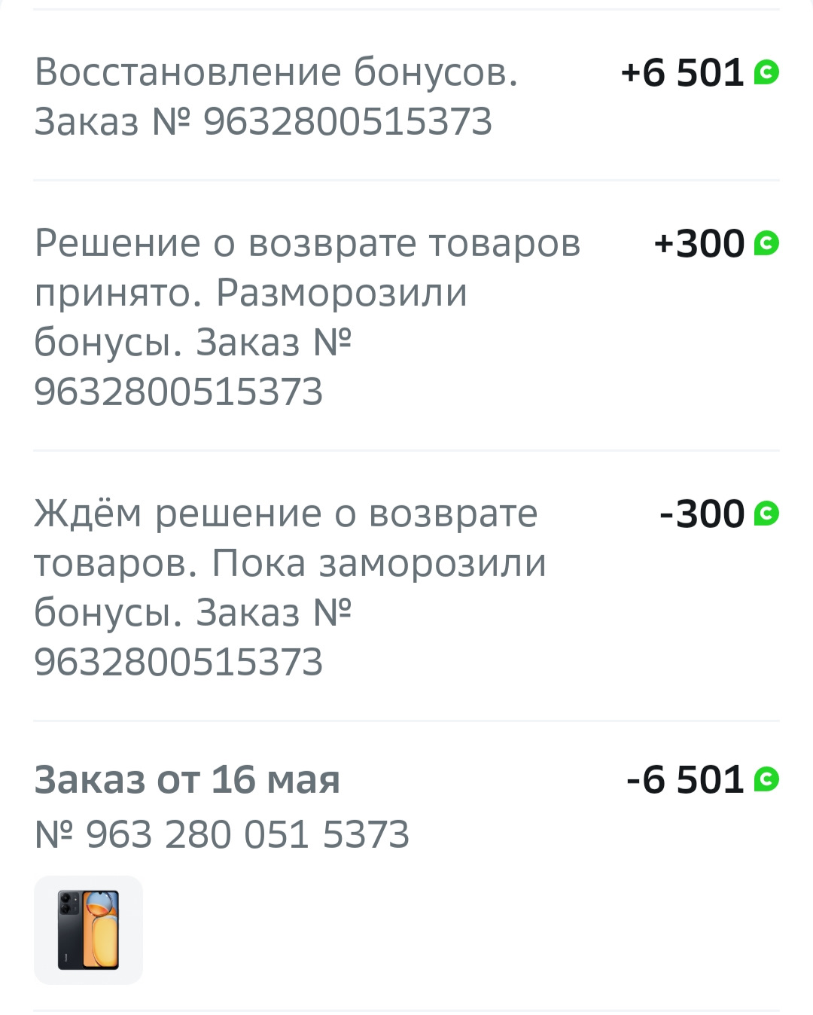Screen dimensions: 813x1015
Task: Tap the -6 501 bonus amount
Action: (685, 779)
